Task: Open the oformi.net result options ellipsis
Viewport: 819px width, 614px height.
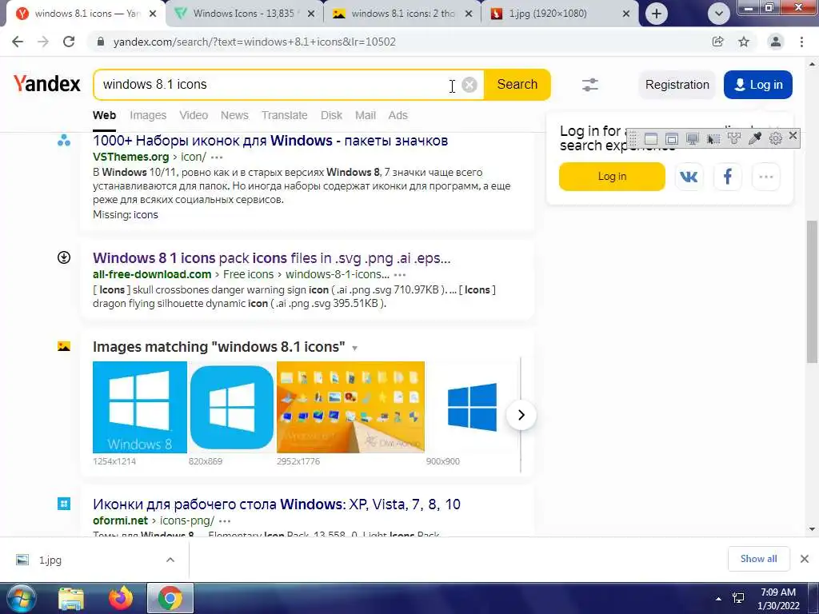Action: click(x=225, y=521)
